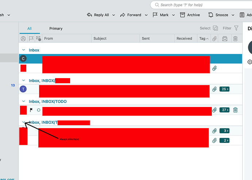Toggle read status circle on TODO message
This screenshot has width=252, height=180.
(38, 110)
